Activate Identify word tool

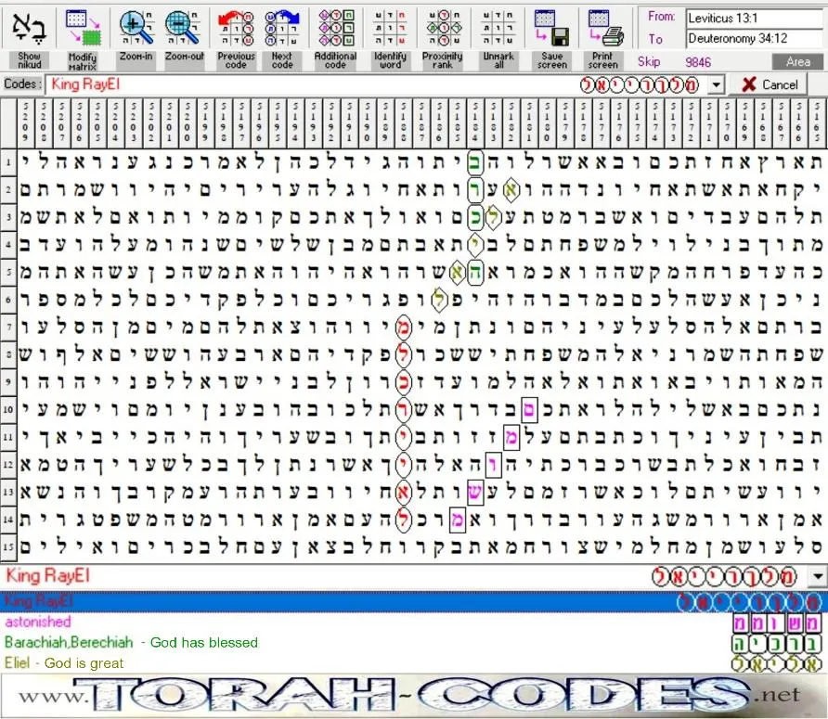tap(390, 39)
